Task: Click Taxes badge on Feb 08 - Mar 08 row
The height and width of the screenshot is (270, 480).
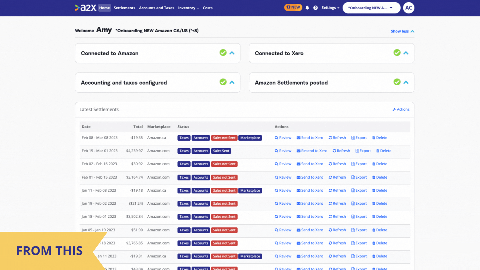Action: click(184, 138)
